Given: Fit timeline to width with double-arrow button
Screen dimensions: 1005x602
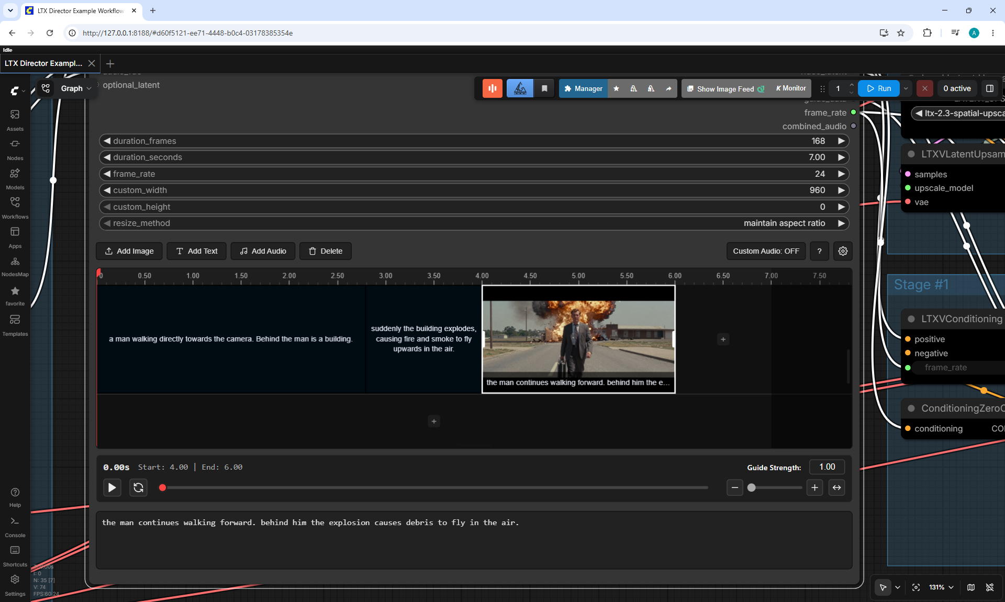Looking at the screenshot, I should 837,487.
